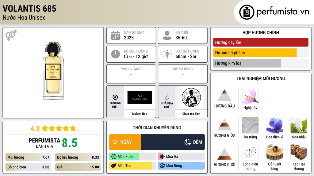Click the Maison Noir brand name link

click(140, 114)
